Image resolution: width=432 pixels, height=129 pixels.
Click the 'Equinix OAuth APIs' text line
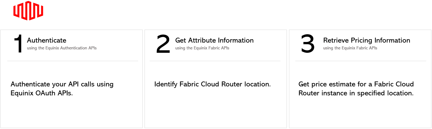42,93
